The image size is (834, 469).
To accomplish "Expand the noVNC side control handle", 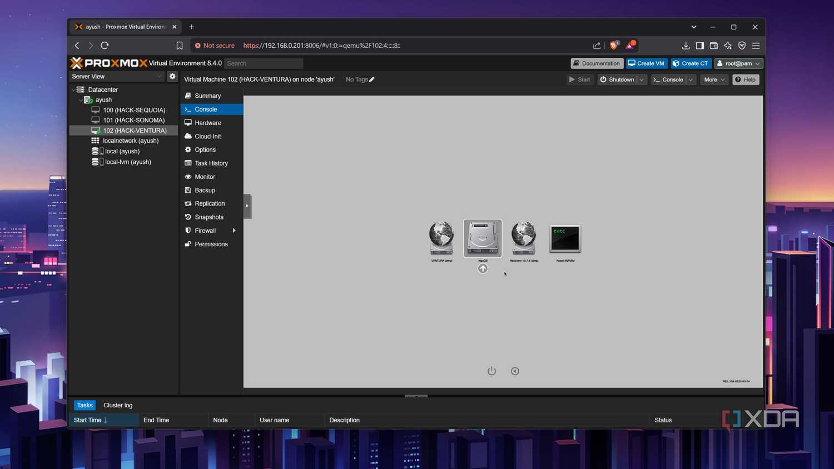I will click(247, 206).
